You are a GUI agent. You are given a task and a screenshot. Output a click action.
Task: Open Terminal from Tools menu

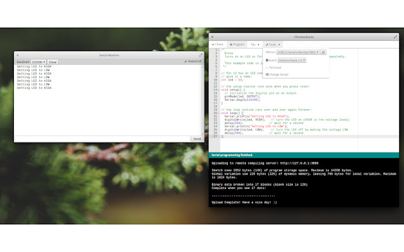273,67
